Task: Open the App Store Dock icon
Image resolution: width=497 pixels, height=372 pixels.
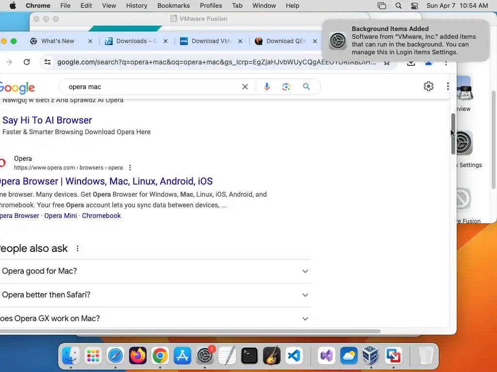Action: [x=182, y=356]
